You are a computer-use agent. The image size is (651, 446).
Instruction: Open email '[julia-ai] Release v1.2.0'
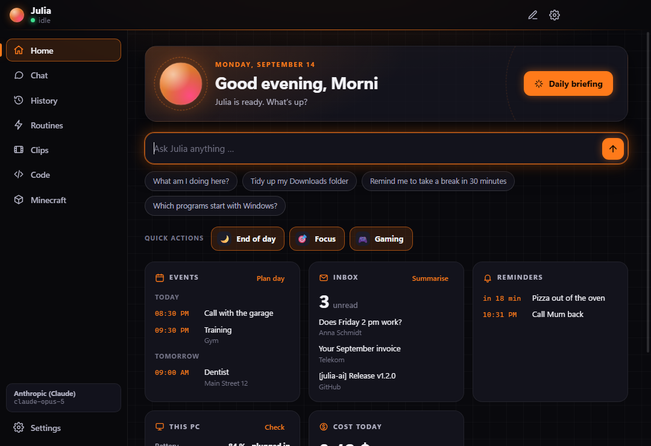tap(386, 381)
